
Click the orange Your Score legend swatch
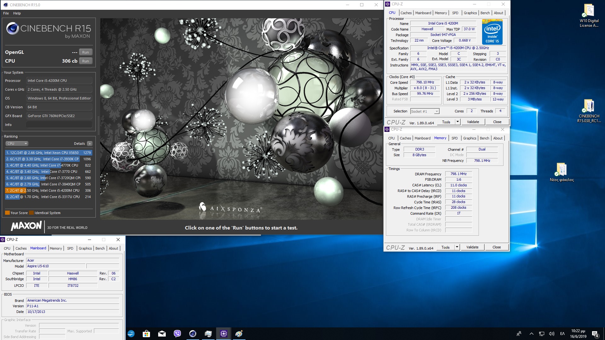[x=7, y=213]
